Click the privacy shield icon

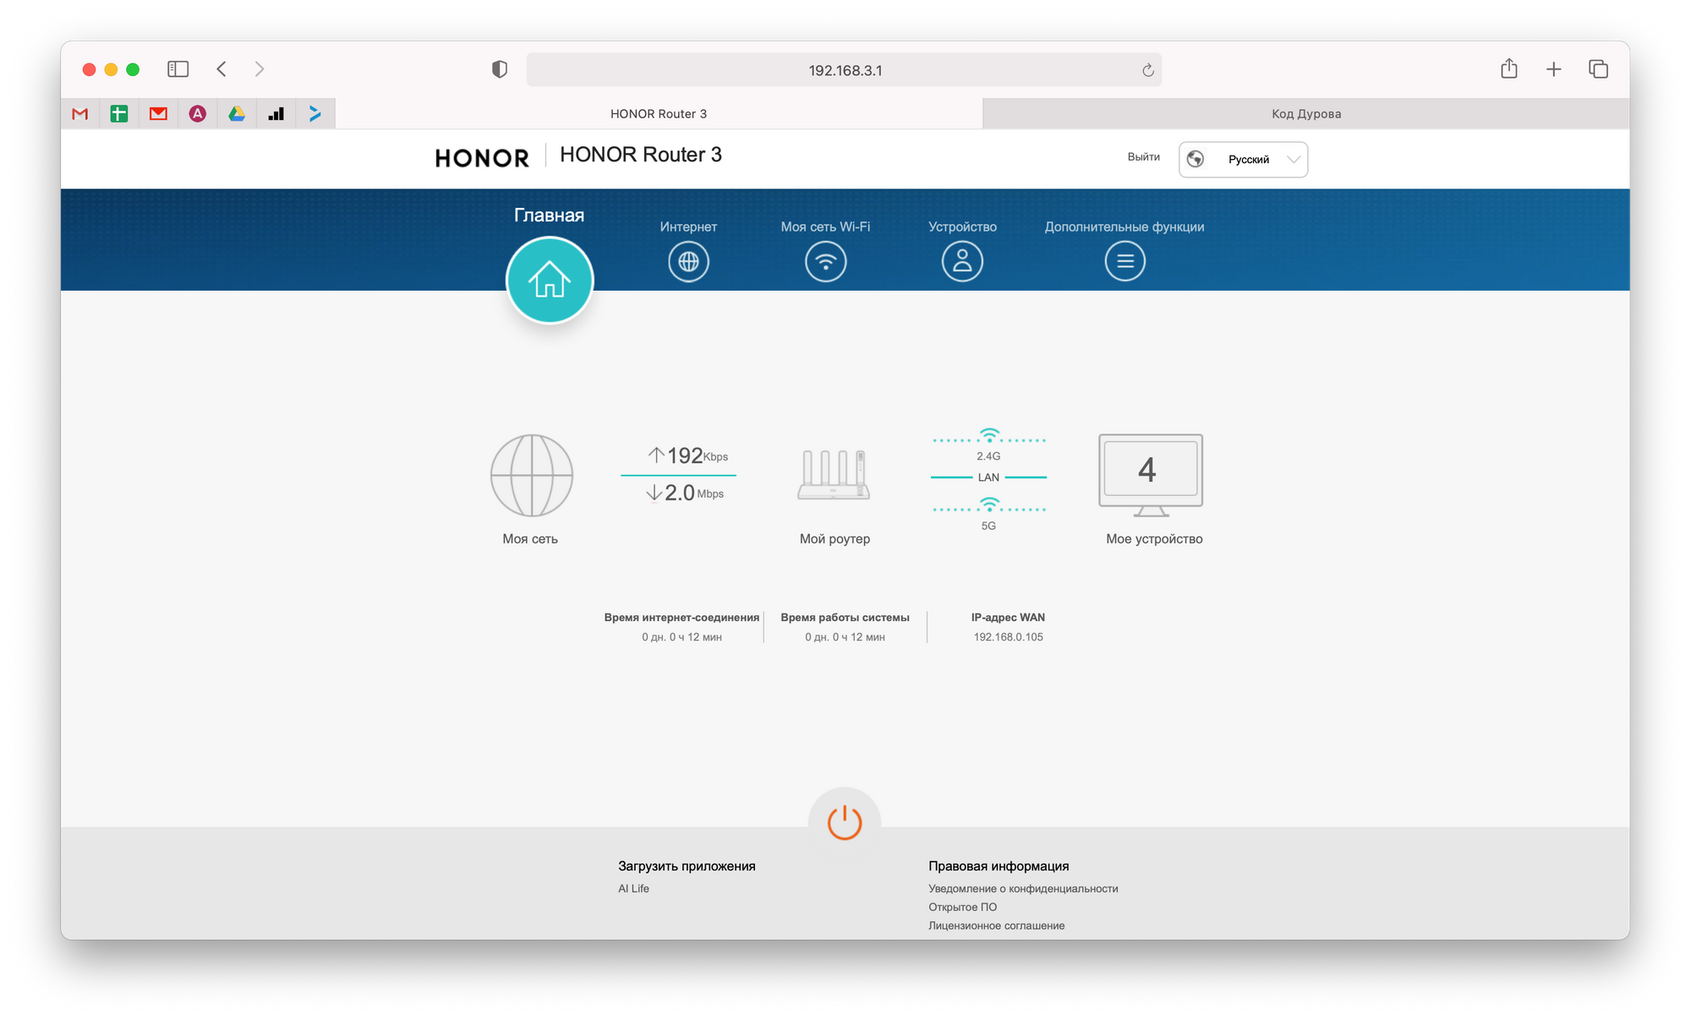[x=500, y=69]
